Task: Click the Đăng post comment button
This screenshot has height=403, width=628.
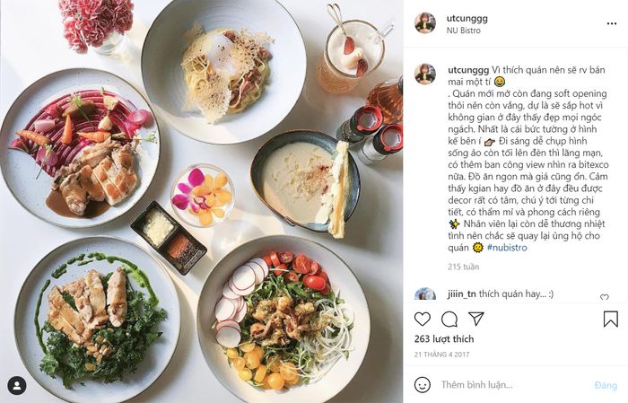Action: [x=606, y=385]
